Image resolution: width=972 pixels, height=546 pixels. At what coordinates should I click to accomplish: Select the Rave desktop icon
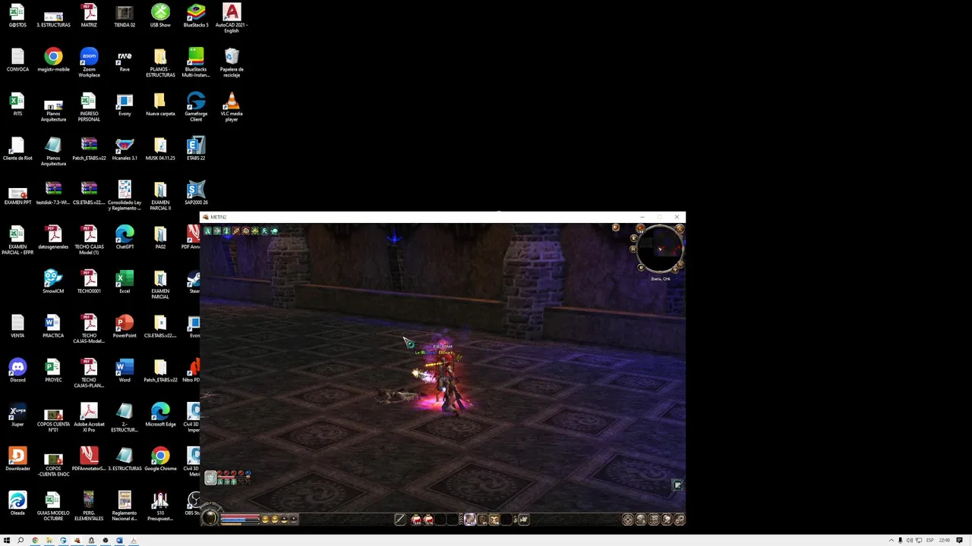tap(125, 61)
